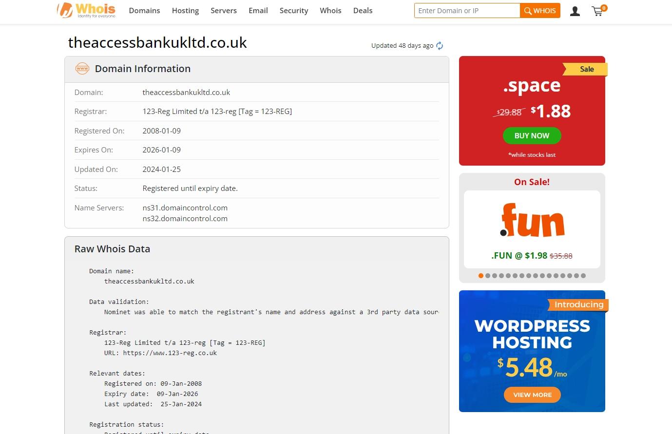Image resolution: width=672 pixels, height=434 pixels.
Task: Click the registrar value 123-Reg Limited row
Action: [x=217, y=112]
